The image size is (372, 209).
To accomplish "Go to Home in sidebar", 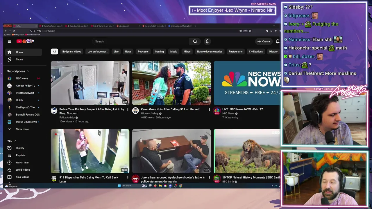I will [23, 52].
